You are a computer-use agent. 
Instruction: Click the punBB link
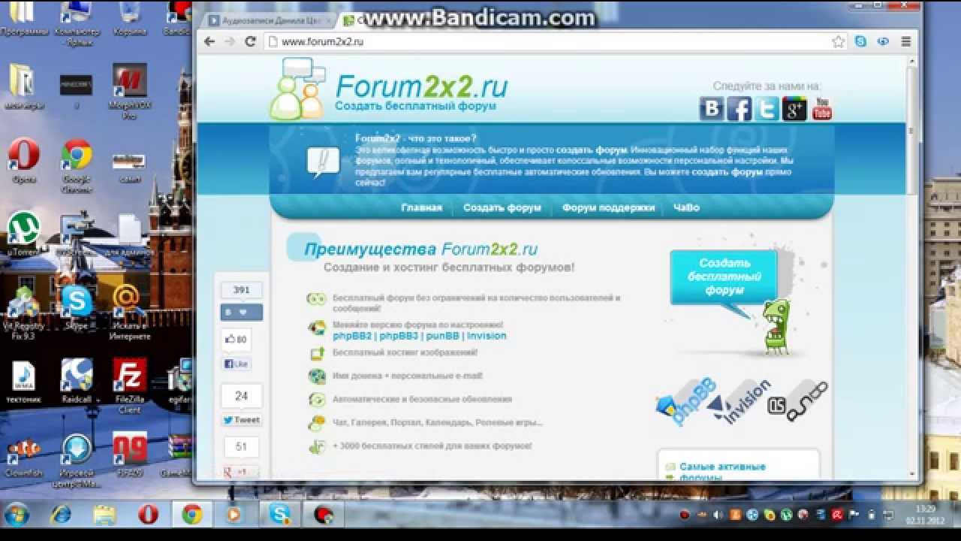442,336
